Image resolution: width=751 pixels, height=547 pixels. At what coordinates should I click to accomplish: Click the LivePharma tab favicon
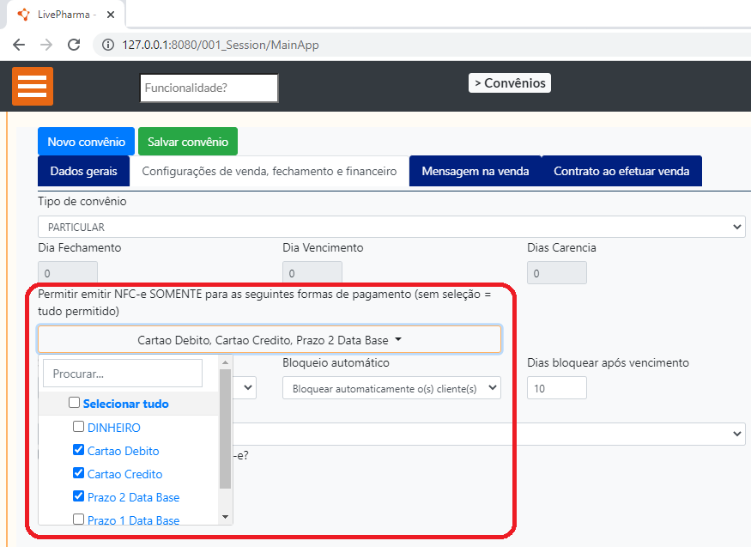23,15
